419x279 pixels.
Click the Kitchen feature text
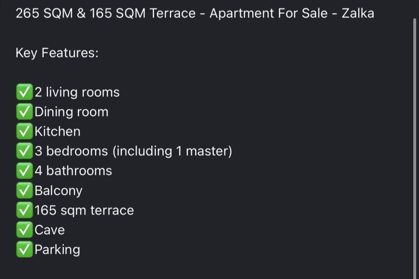[58, 131]
